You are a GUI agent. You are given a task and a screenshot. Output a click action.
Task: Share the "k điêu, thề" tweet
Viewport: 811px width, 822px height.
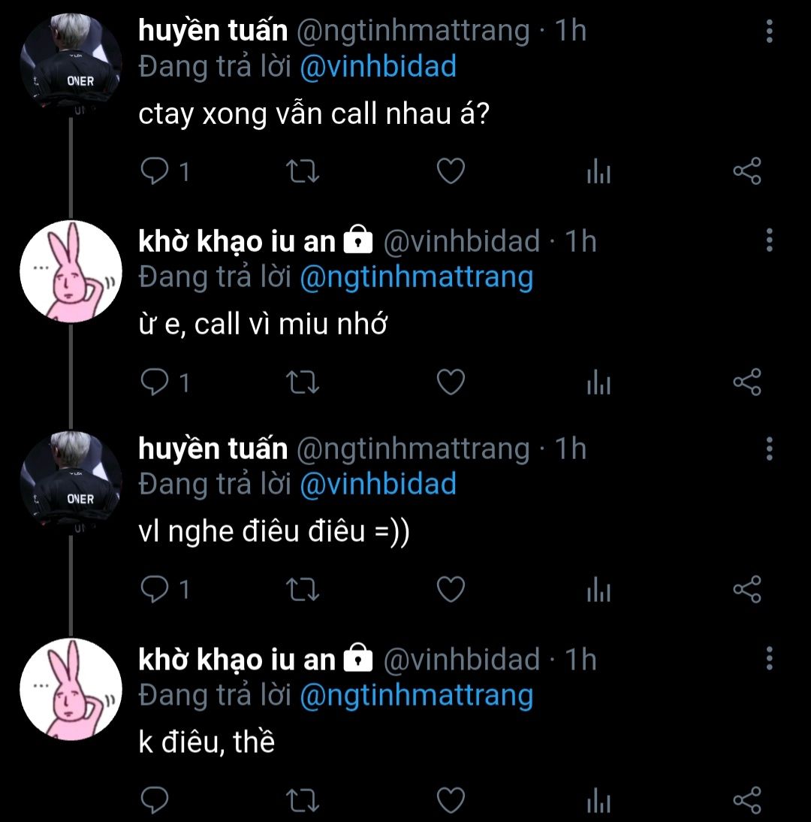746,799
